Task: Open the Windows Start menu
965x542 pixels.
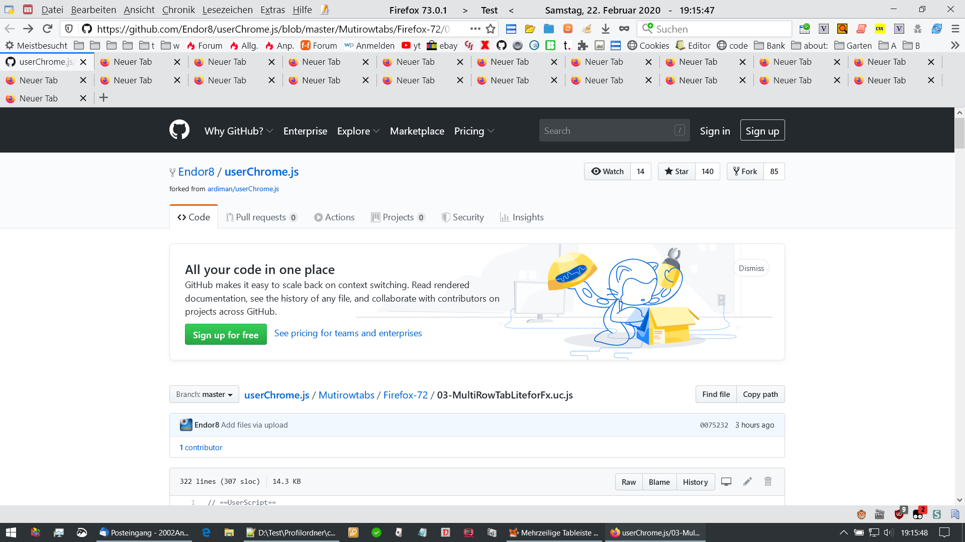Action: [11, 532]
